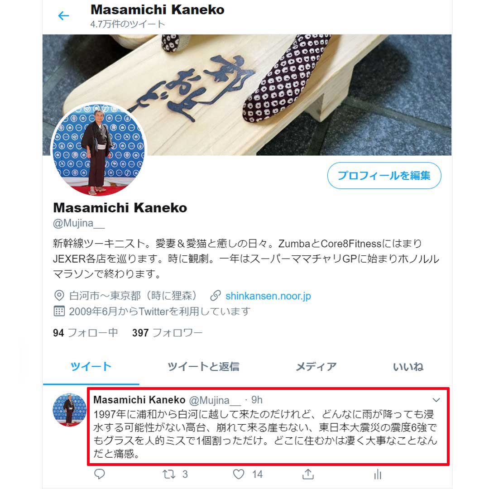The width and height of the screenshot is (489, 489).
Task: Select the ツイート tab
Action: tap(91, 366)
